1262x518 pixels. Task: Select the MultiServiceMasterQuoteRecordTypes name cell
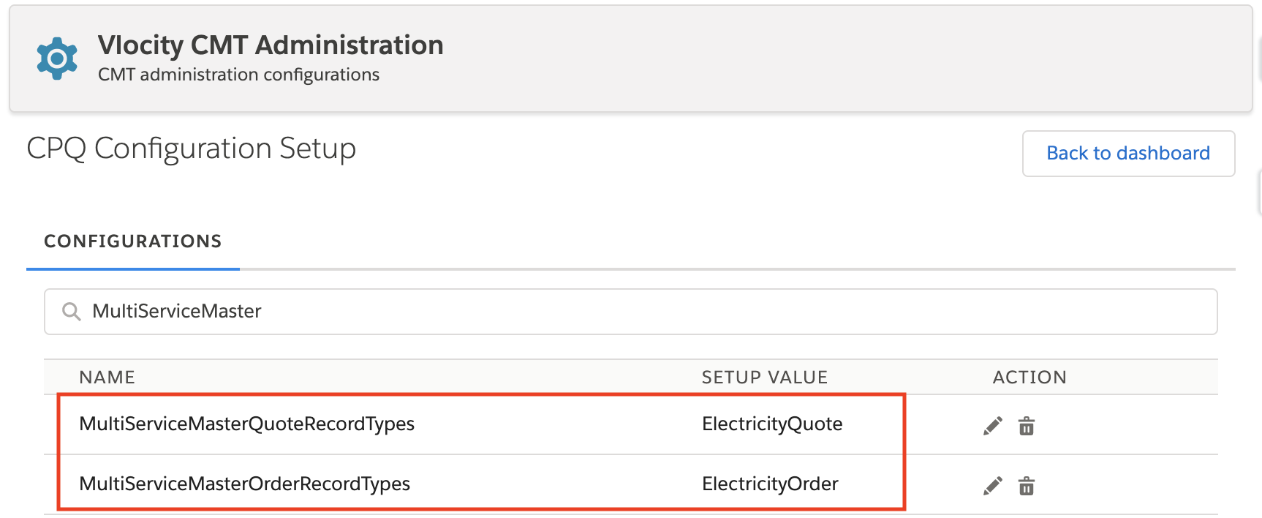click(246, 424)
